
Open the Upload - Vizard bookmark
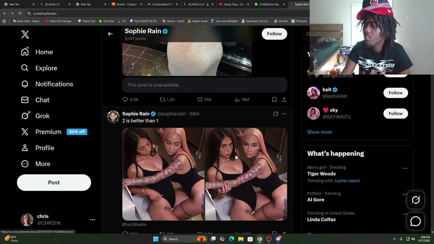click(173, 21)
